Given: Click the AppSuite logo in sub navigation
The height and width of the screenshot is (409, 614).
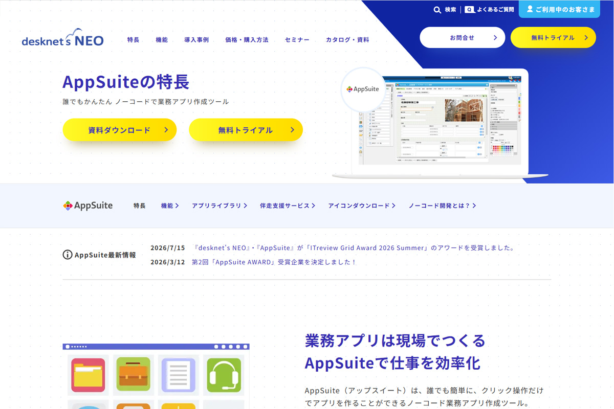Looking at the screenshot, I should (88, 206).
